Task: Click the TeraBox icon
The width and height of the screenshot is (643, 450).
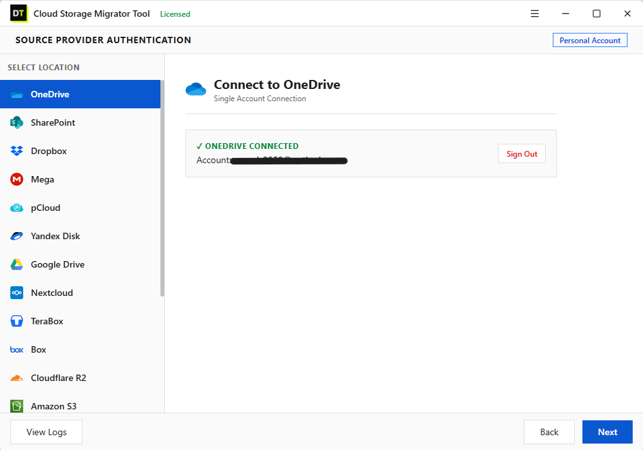Action: click(17, 321)
